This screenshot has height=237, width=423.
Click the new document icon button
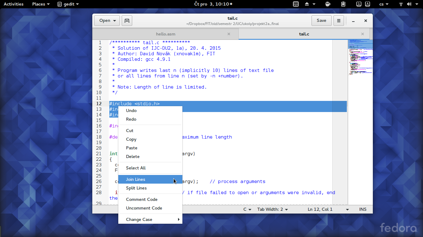[x=127, y=21]
